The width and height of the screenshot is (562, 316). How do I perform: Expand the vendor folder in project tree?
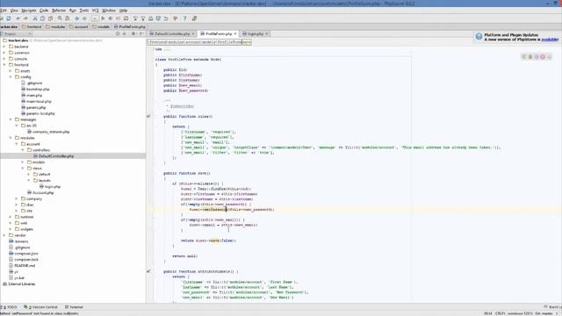tap(4, 235)
